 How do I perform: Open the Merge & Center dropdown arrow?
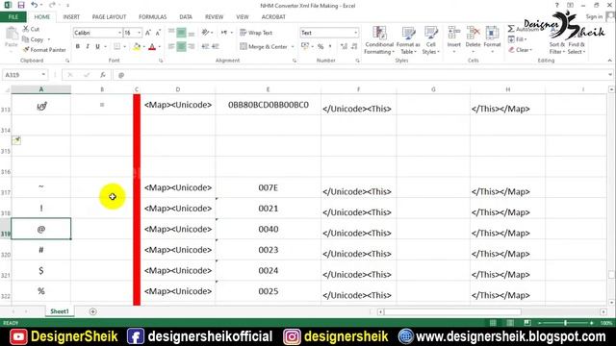(x=293, y=47)
